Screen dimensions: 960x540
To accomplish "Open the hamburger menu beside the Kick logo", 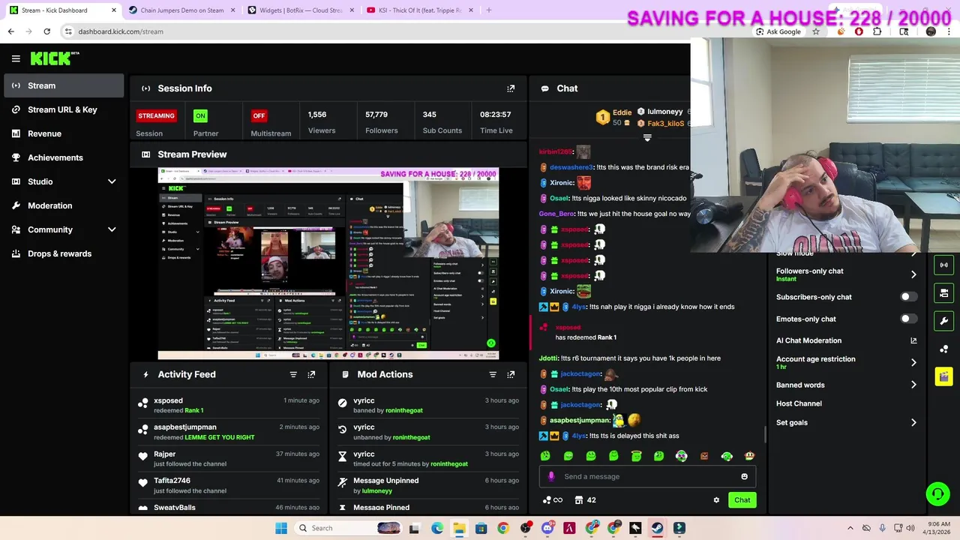I will tap(16, 58).
